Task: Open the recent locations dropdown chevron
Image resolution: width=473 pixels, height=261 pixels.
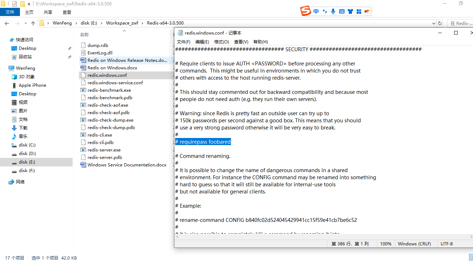Action: (26, 23)
